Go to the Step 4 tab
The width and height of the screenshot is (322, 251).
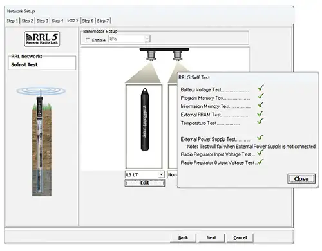(x=57, y=21)
